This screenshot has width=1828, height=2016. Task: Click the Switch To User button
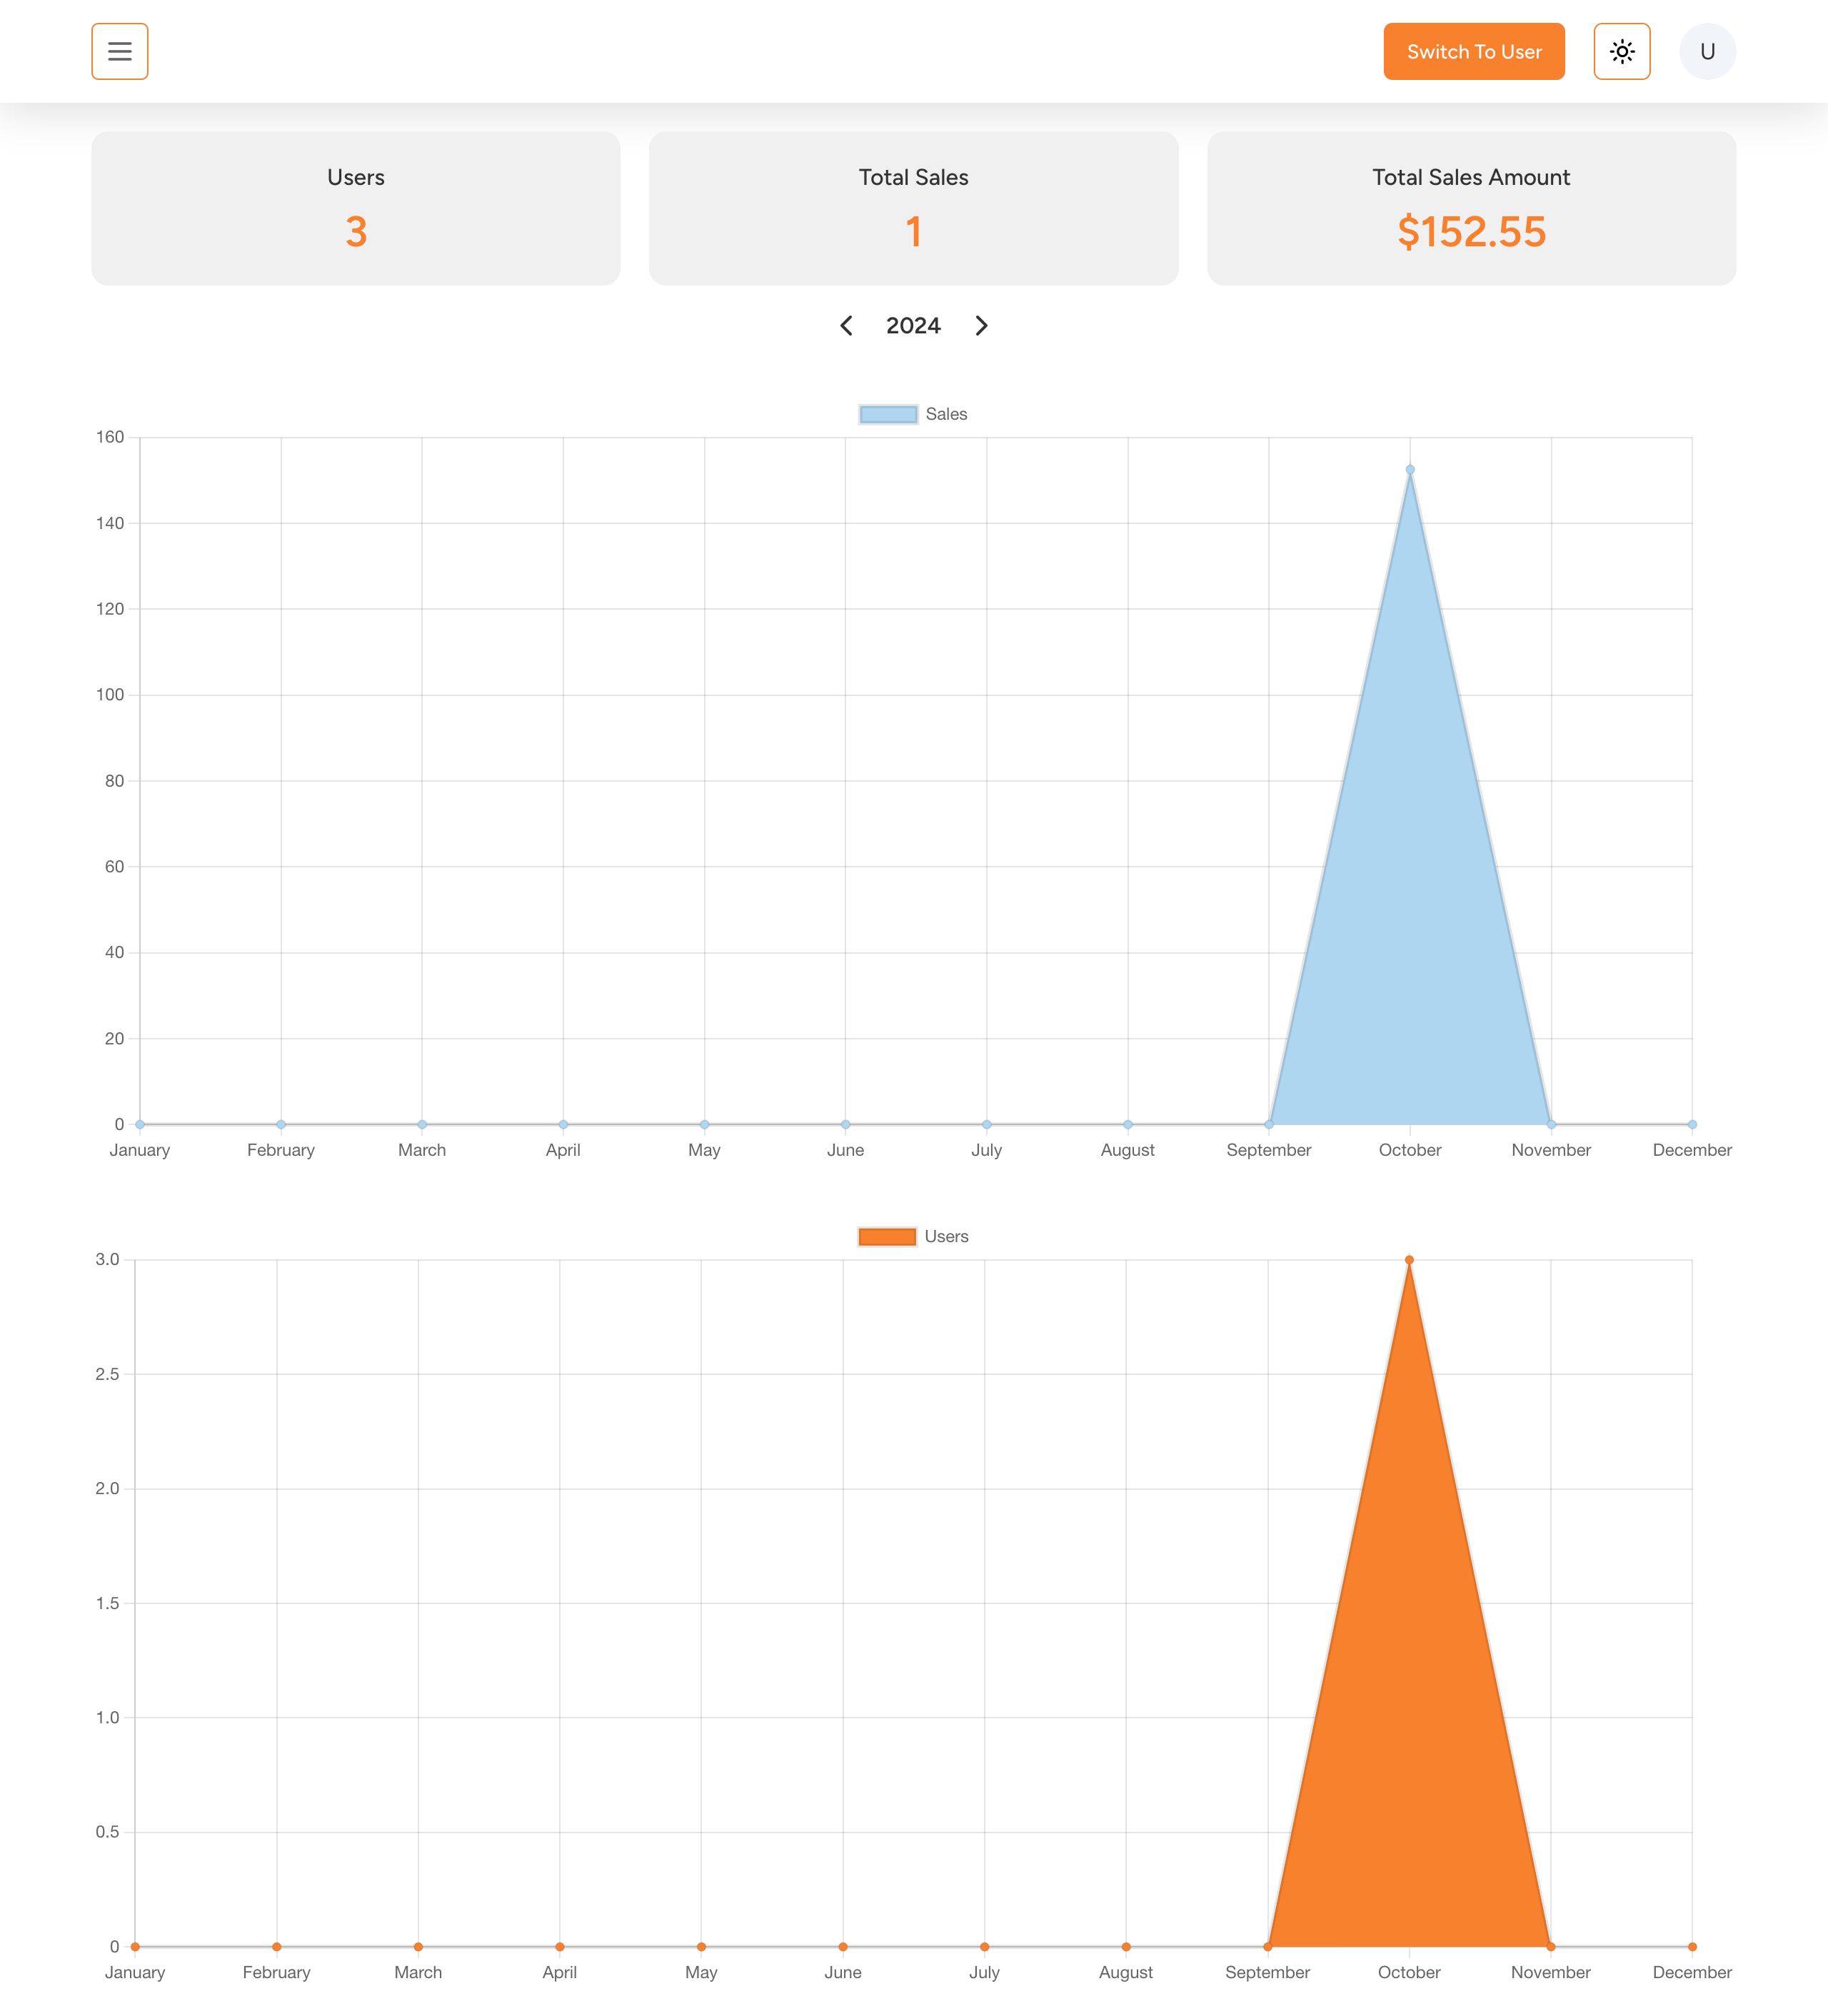tap(1473, 51)
